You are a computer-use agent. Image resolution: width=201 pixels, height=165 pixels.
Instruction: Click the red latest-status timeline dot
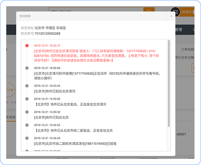tap(27, 45)
